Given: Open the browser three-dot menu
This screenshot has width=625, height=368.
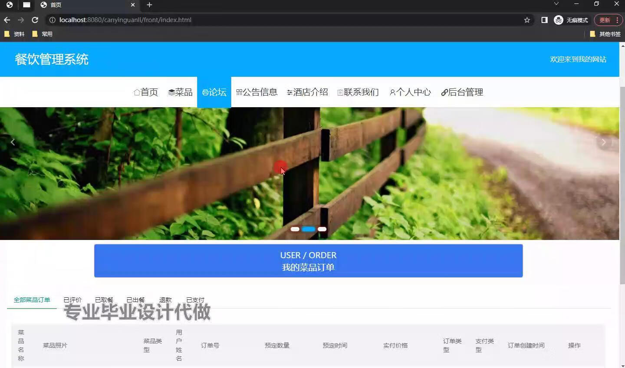Looking at the screenshot, I should (617, 20).
